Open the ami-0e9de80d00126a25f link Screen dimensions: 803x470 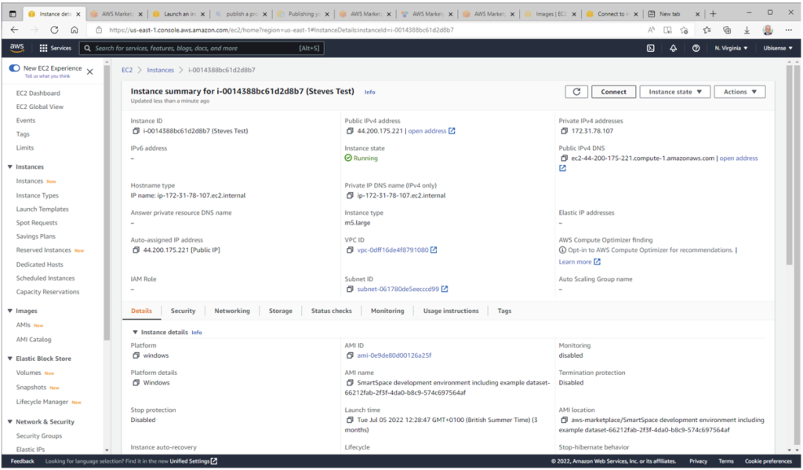point(394,355)
